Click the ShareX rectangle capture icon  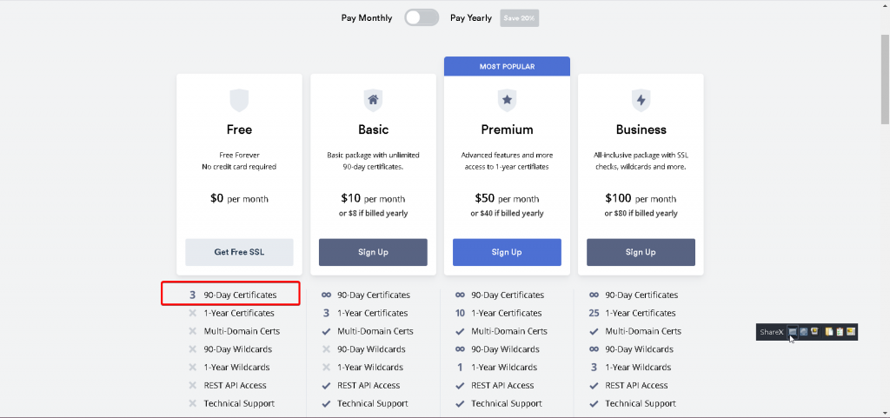click(x=792, y=331)
